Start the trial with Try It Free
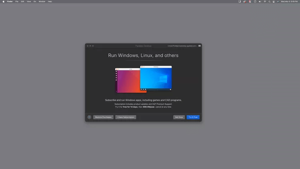 (x=193, y=117)
